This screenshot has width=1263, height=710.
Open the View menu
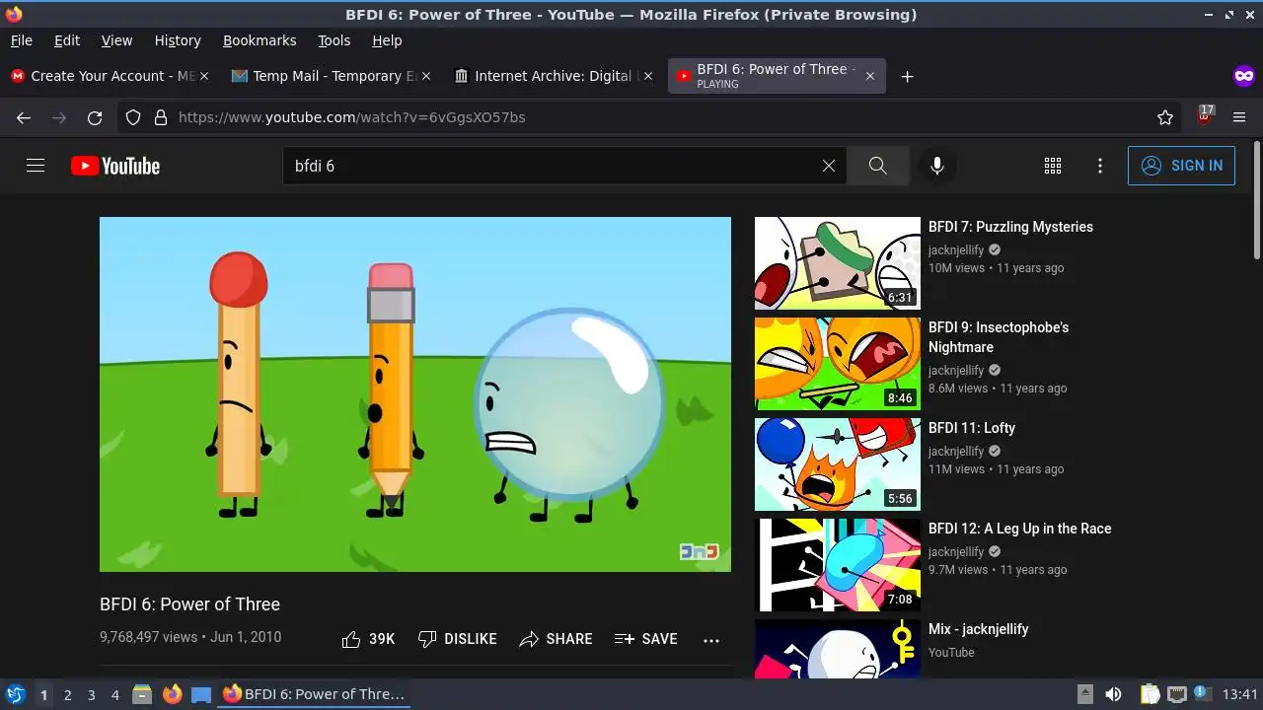tap(116, 40)
